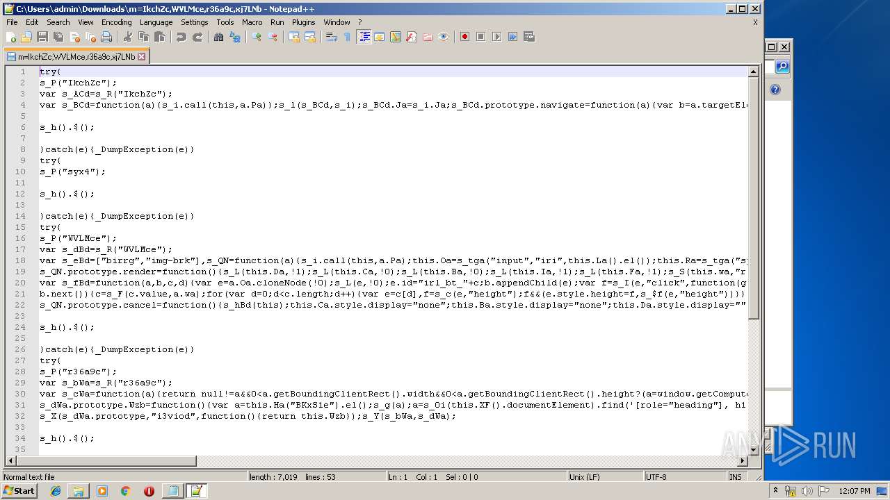Toggle the Document Map panel
Screen dimensions: 890x500
(x=396, y=37)
